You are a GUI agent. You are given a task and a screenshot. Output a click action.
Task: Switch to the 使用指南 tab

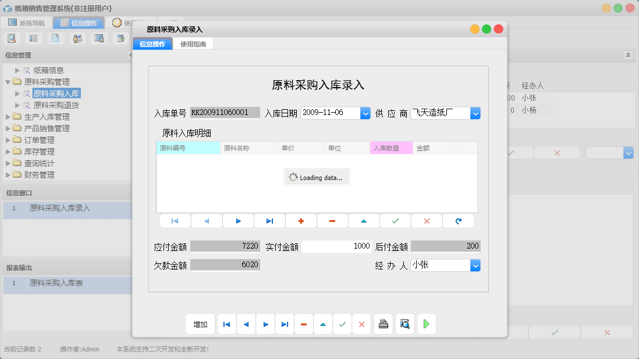click(x=193, y=43)
